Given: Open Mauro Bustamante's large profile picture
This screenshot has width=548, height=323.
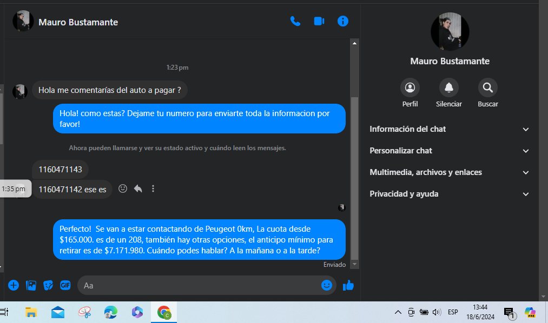Looking at the screenshot, I should click(450, 32).
